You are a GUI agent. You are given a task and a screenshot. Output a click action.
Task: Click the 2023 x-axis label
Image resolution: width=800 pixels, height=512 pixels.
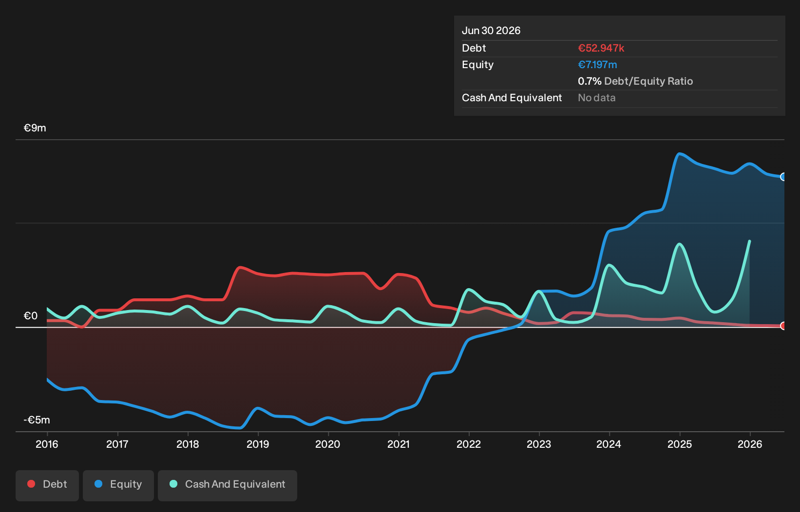[x=539, y=444]
